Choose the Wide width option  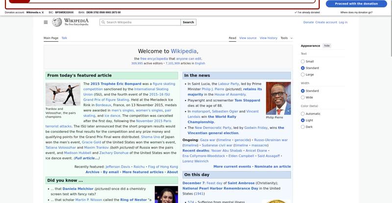click(x=303, y=98)
